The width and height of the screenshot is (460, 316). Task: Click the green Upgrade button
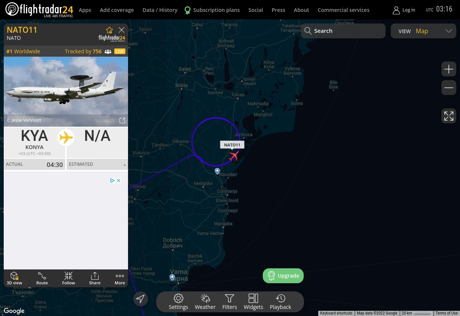(283, 276)
